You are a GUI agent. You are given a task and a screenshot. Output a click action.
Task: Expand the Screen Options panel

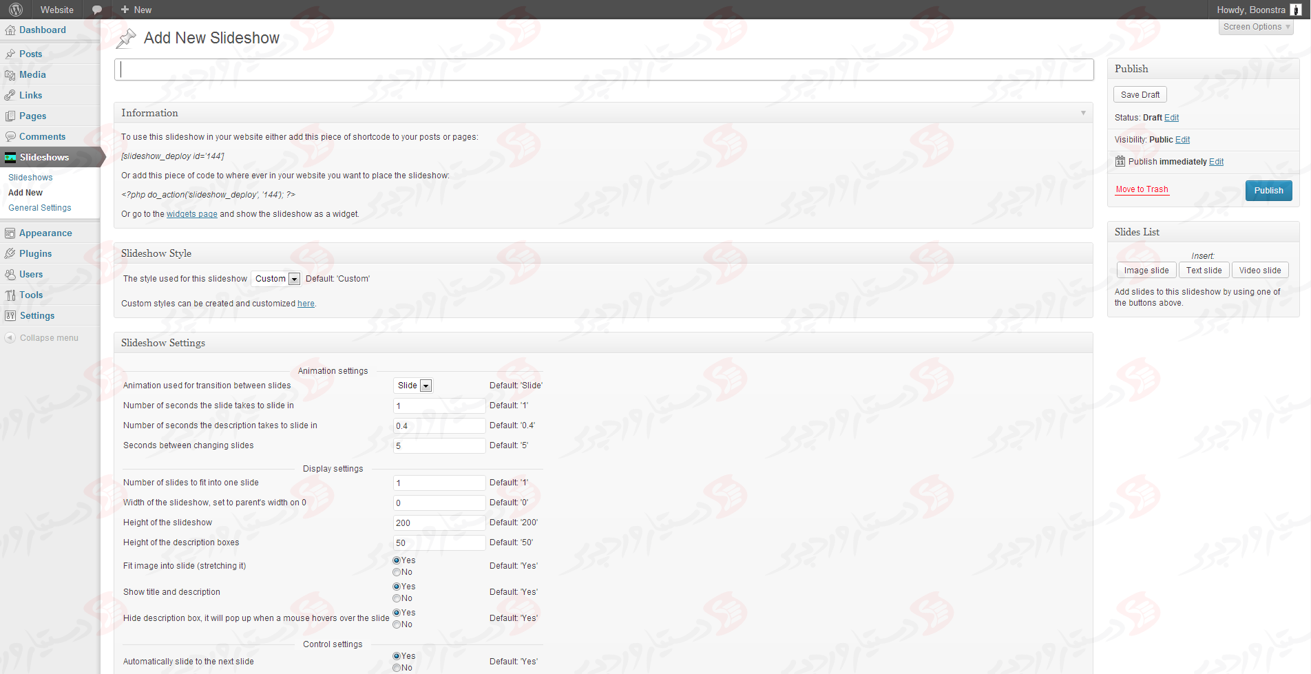tap(1255, 27)
